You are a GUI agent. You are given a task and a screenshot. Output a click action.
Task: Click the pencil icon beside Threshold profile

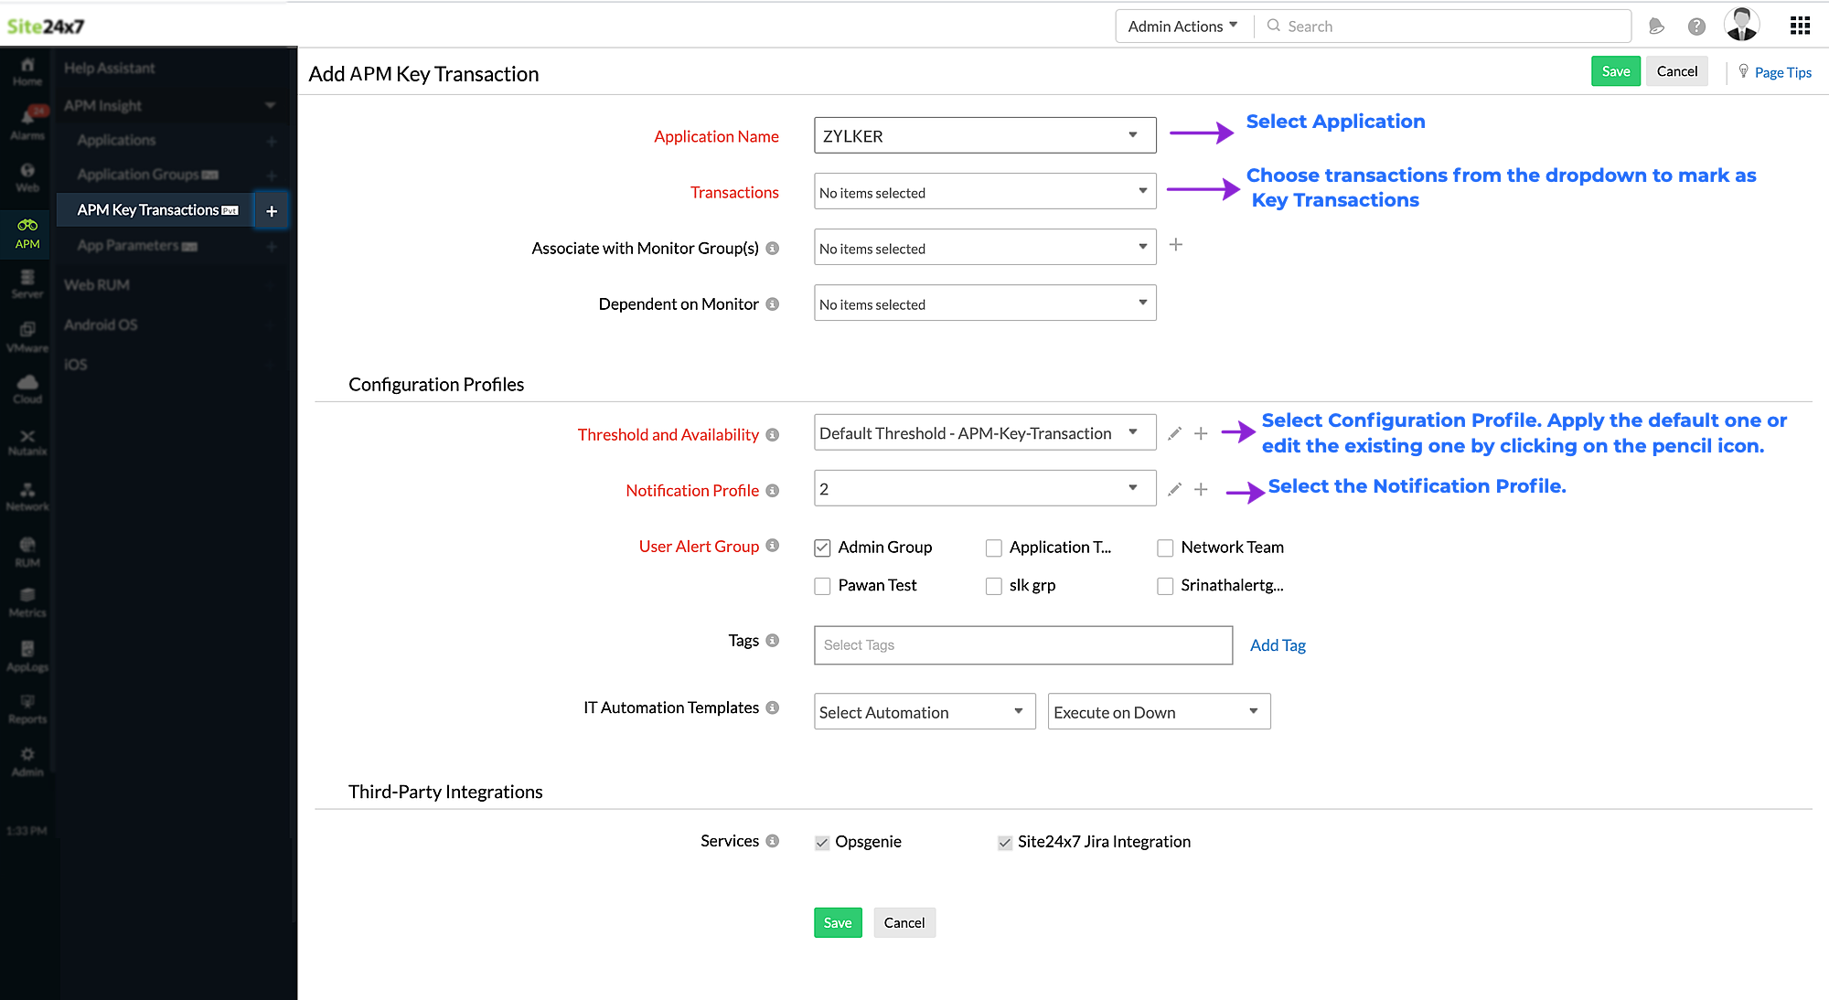1174,433
